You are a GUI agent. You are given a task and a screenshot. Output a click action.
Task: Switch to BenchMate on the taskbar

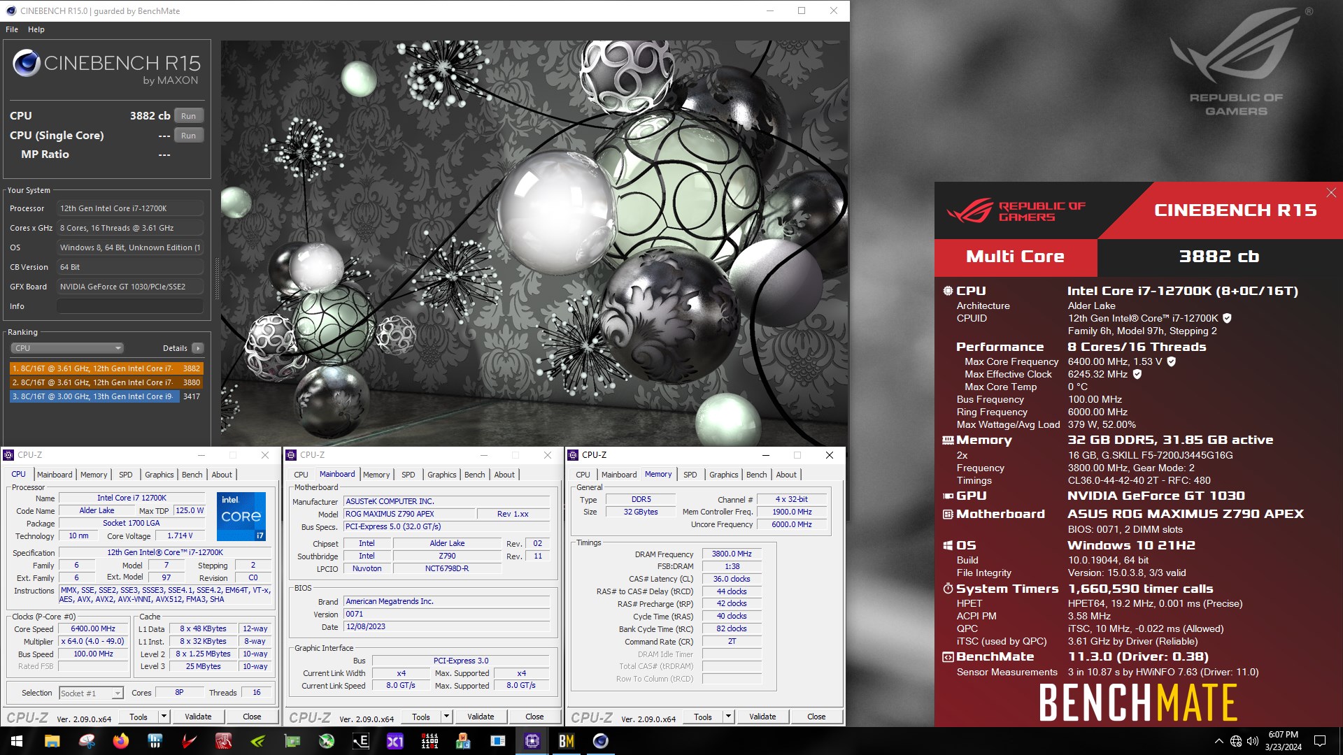coord(567,741)
